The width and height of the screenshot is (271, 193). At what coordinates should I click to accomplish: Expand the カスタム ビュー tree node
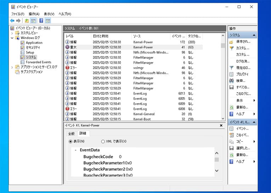pyautogui.click(x=12, y=33)
